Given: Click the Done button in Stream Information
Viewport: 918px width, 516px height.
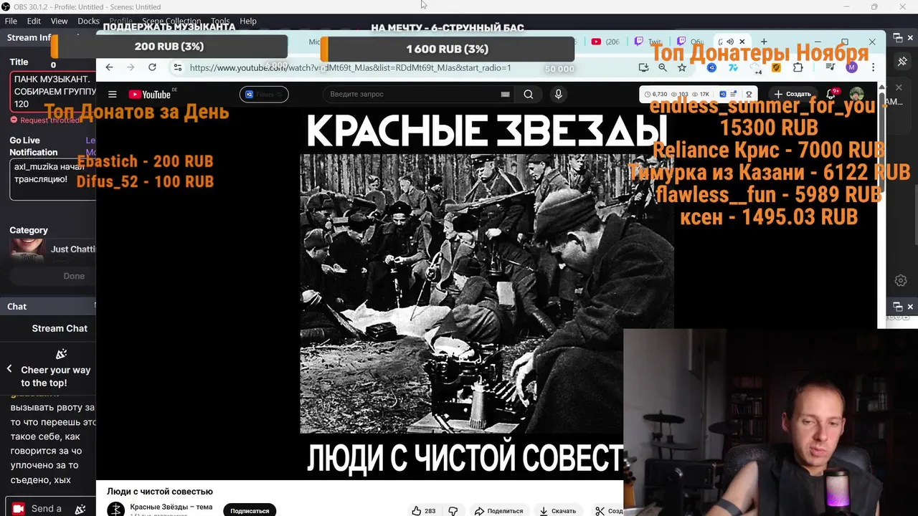Looking at the screenshot, I should [74, 276].
